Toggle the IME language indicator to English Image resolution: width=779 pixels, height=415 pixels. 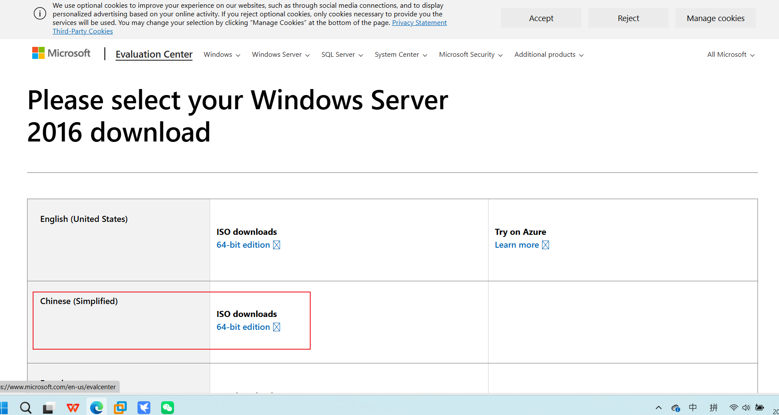(x=692, y=408)
